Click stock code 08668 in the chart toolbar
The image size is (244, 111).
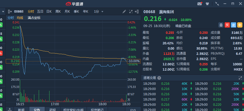[x=19, y=12]
